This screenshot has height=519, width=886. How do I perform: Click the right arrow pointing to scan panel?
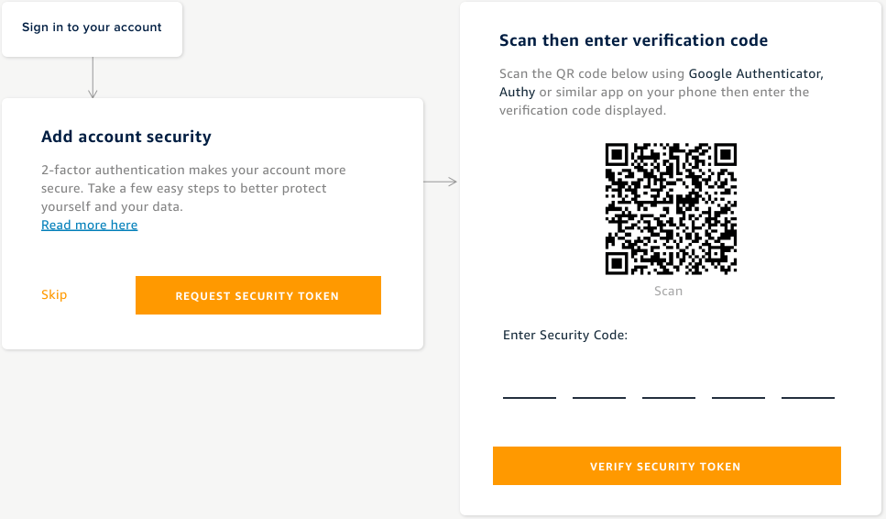coord(440,182)
